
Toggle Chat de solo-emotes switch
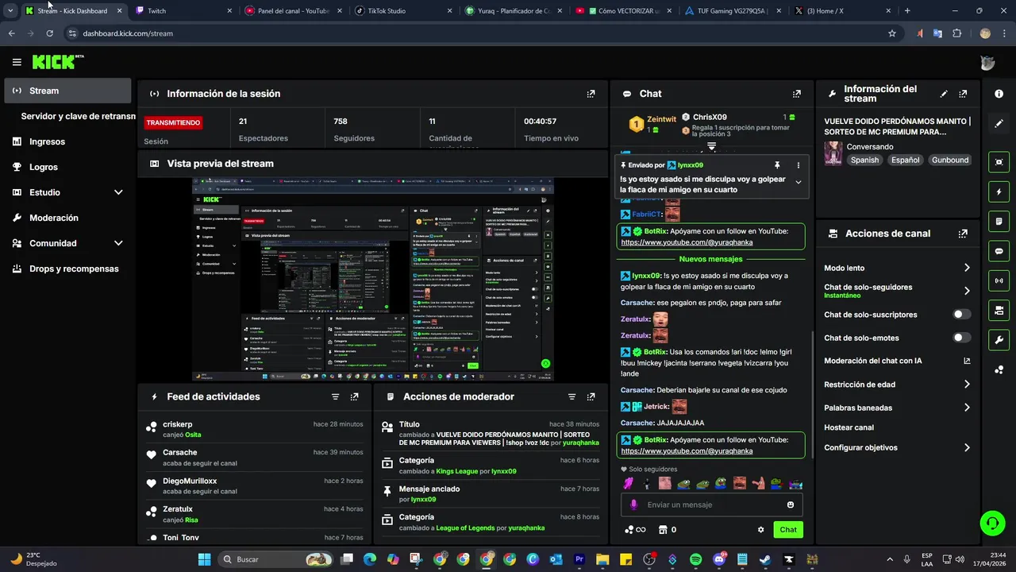pyautogui.click(x=961, y=338)
